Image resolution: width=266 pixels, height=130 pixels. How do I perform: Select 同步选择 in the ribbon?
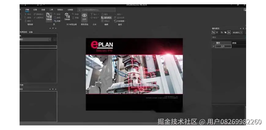tap(119, 21)
